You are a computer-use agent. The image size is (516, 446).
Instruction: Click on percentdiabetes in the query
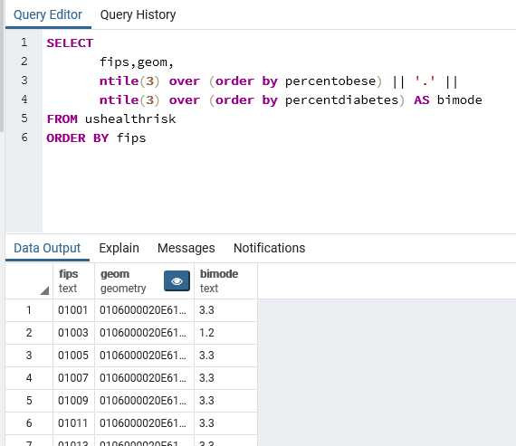[x=341, y=100]
